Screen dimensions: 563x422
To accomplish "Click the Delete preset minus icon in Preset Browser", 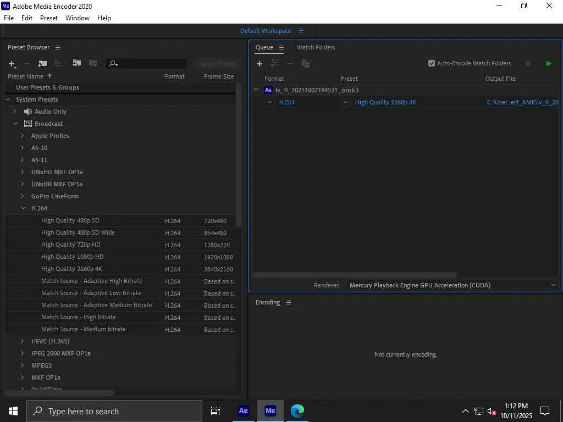I will [x=26, y=64].
